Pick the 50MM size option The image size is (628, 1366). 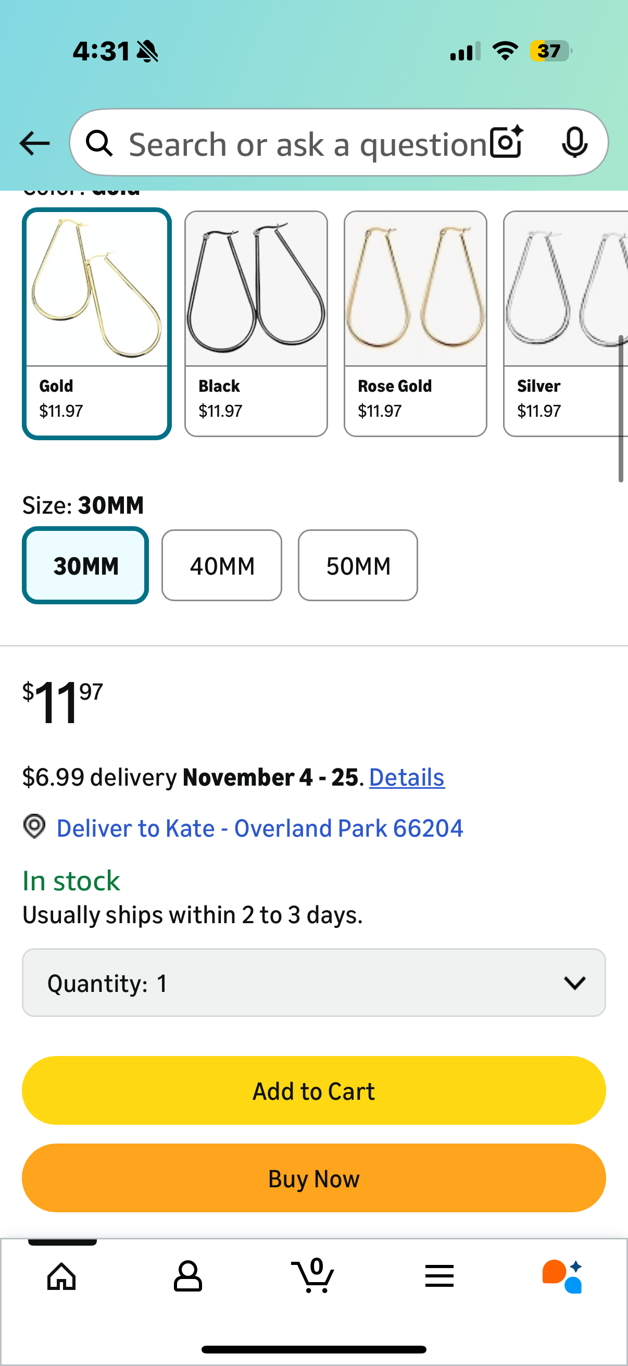358,565
